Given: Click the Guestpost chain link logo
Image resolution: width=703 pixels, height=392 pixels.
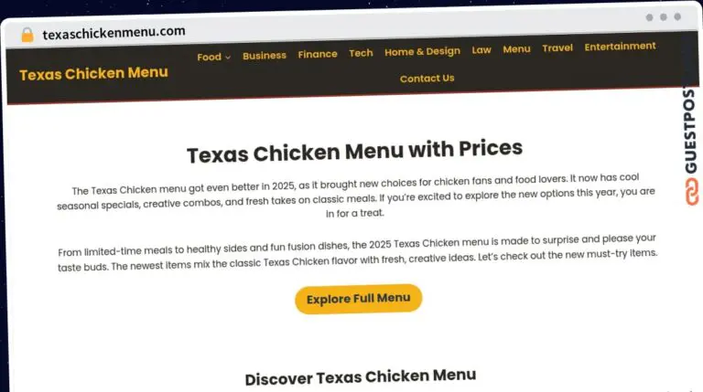Looking at the screenshot, I should tap(692, 192).
